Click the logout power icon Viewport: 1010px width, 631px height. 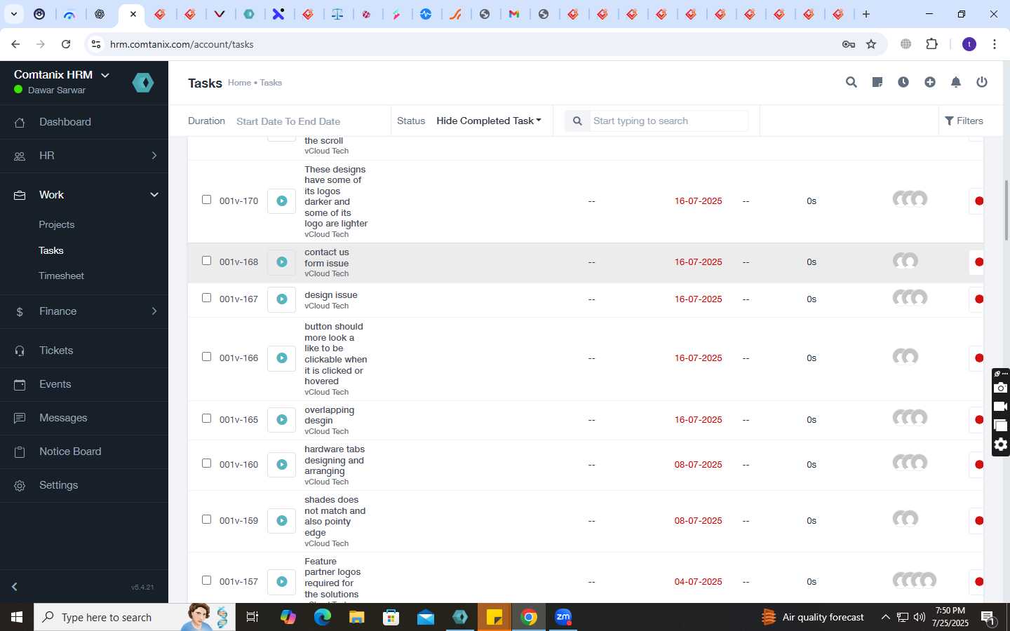pyautogui.click(x=982, y=82)
